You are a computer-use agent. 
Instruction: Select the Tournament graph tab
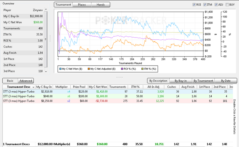tap(64, 5)
